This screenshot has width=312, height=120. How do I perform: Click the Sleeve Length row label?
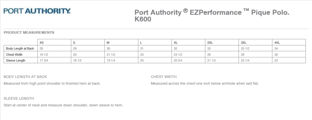pos(21,60)
